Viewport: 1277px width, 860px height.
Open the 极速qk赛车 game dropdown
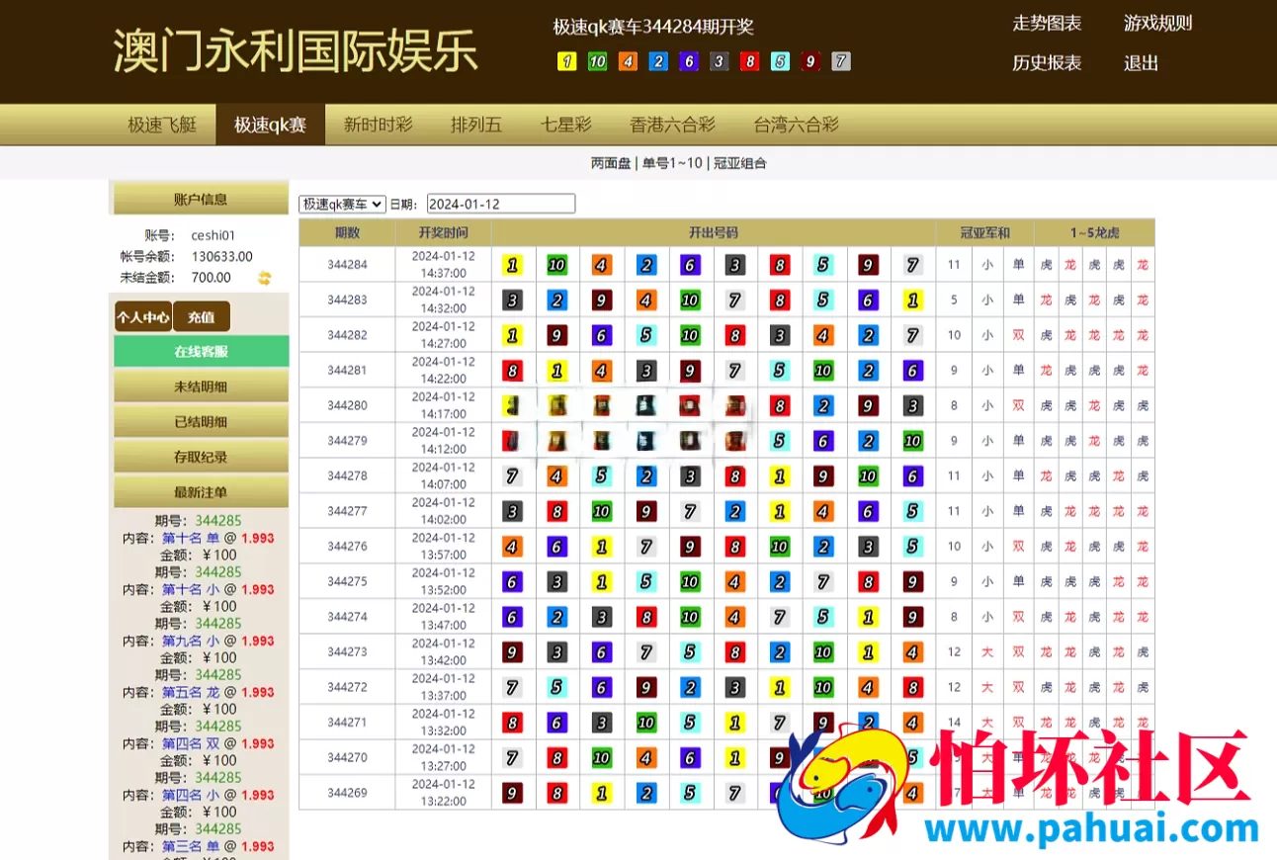point(342,204)
